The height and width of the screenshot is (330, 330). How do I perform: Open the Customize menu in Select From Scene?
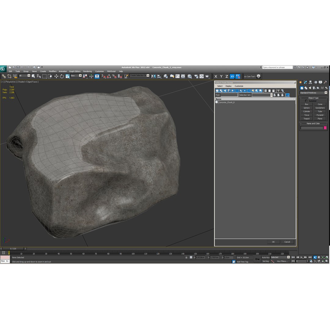(239, 86)
